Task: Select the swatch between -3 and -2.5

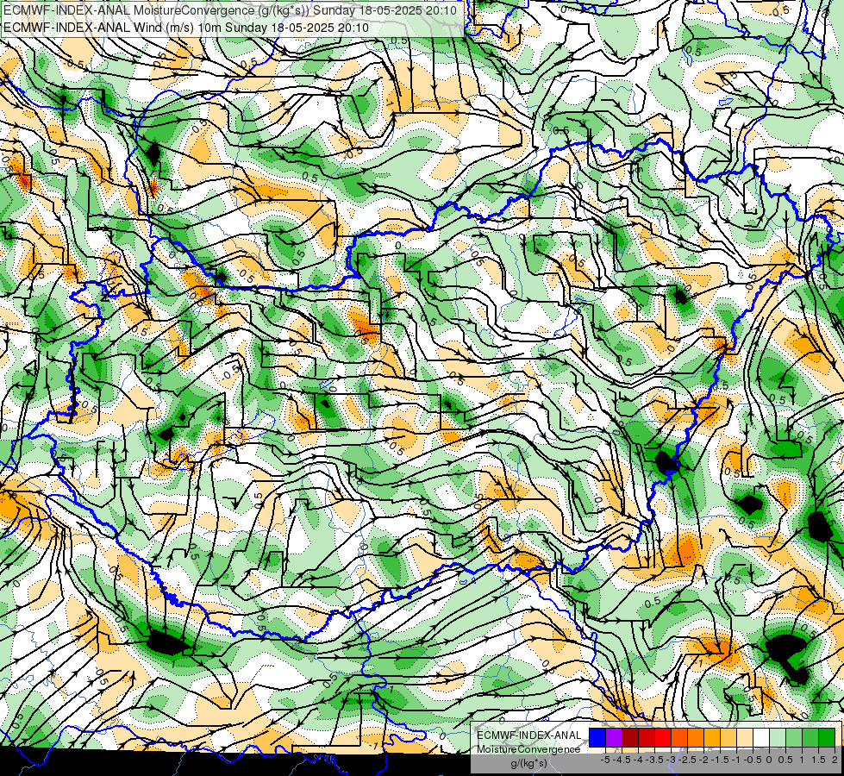Action: (679, 738)
